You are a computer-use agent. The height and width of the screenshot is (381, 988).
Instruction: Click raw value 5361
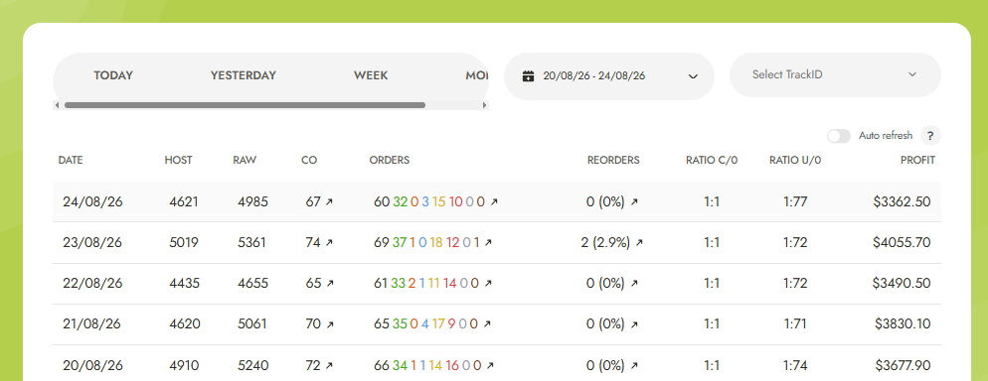[252, 243]
